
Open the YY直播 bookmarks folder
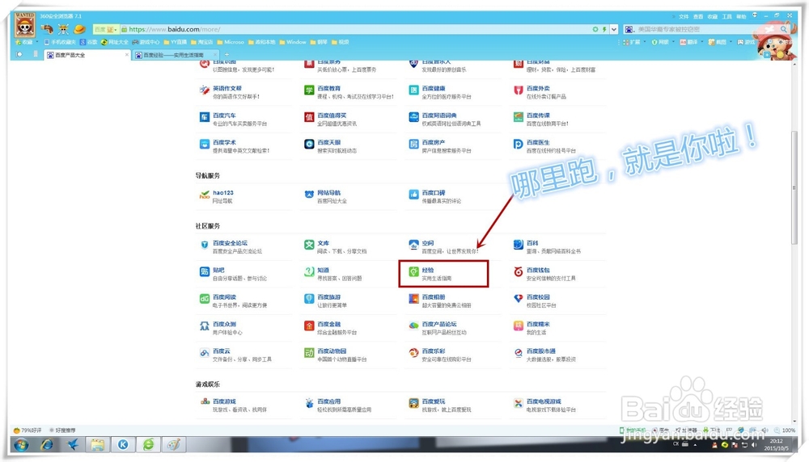tap(176, 42)
